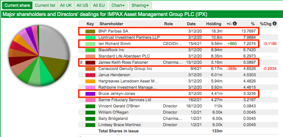The height and width of the screenshot is (137, 283).
Task: Click the Holding column header
Action: (x=214, y=24)
